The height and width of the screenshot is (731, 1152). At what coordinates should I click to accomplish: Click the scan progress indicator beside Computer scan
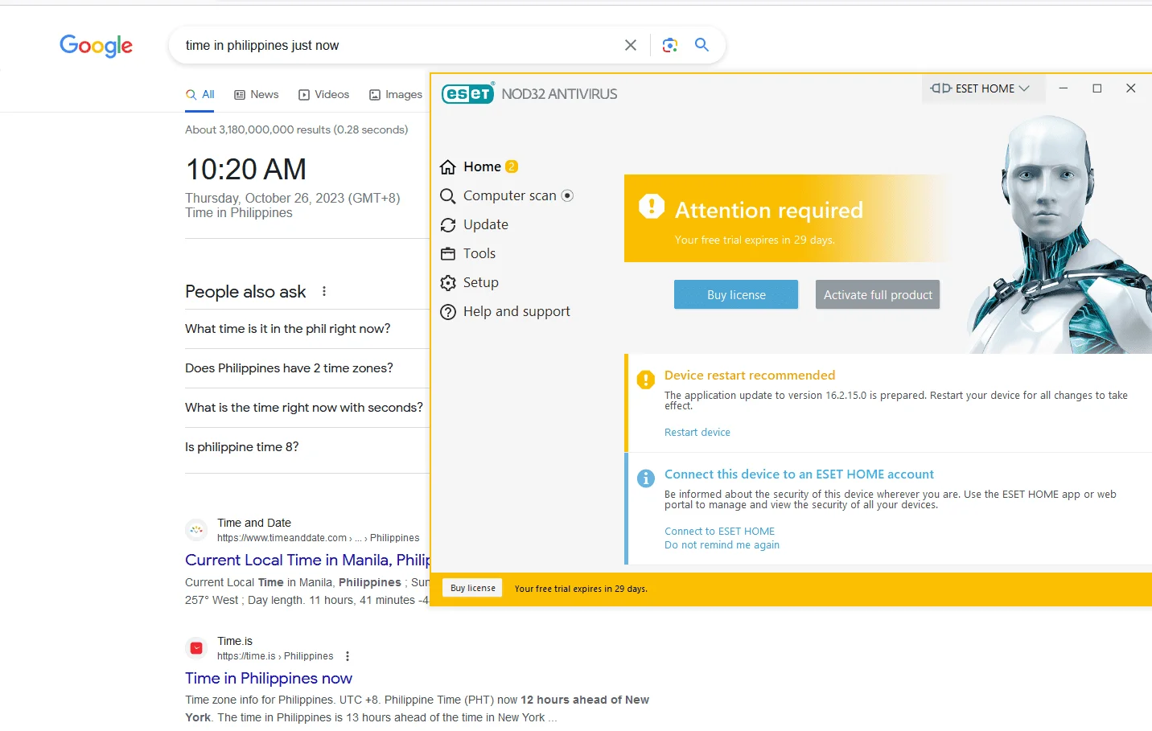pos(567,195)
